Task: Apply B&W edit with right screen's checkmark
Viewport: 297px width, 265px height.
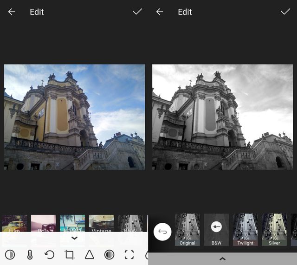Action: 285,12
